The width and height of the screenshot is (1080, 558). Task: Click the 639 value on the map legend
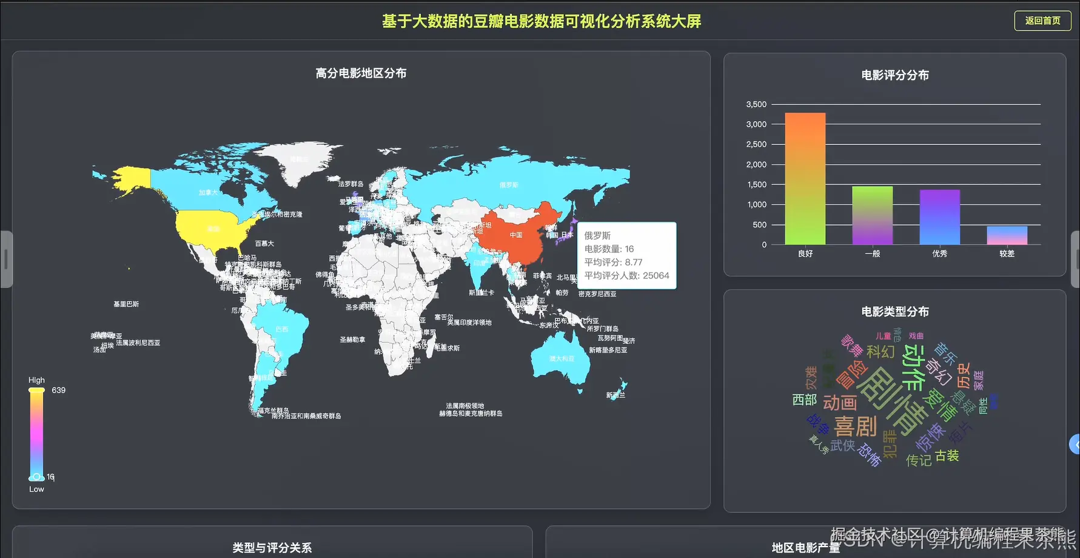coord(59,390)
